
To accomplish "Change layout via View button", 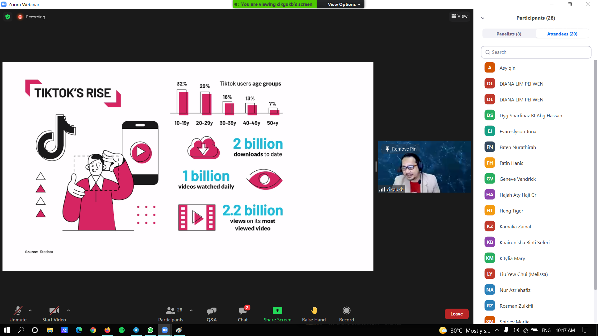I will pos(459,16).
